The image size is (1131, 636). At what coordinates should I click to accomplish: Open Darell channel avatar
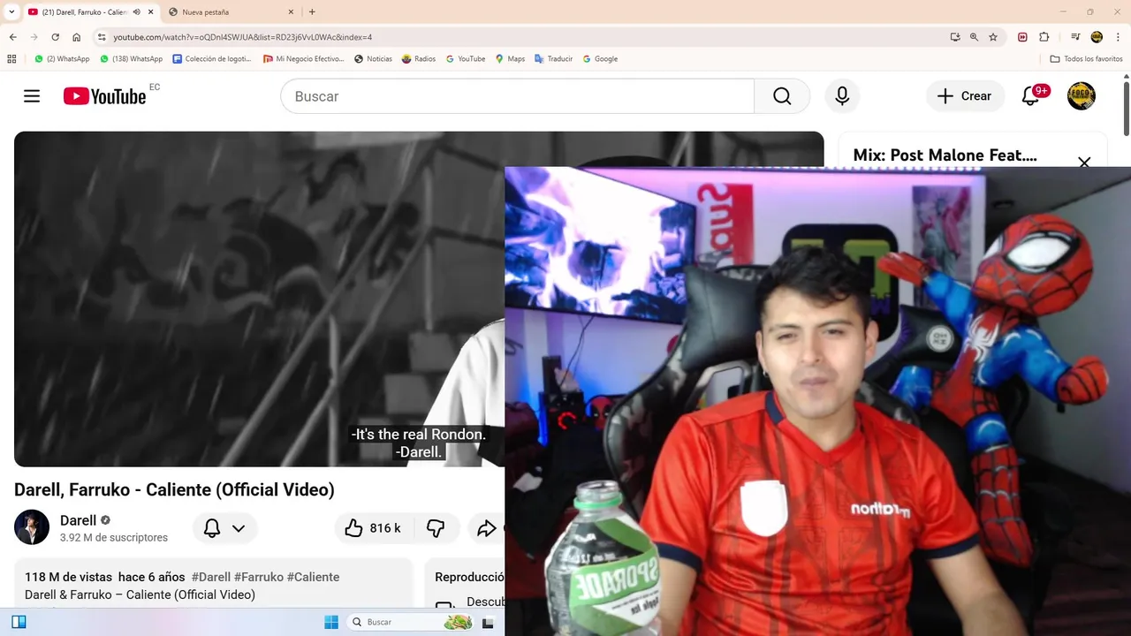pos(32,527)
